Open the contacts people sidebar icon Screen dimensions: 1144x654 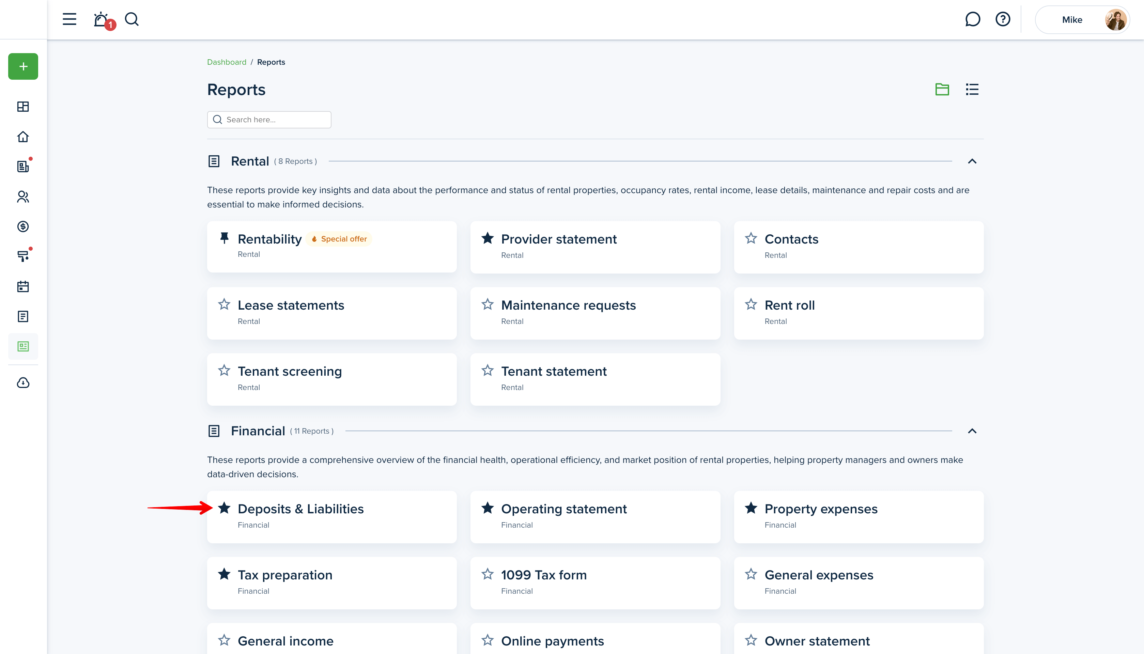coord(23,196)
